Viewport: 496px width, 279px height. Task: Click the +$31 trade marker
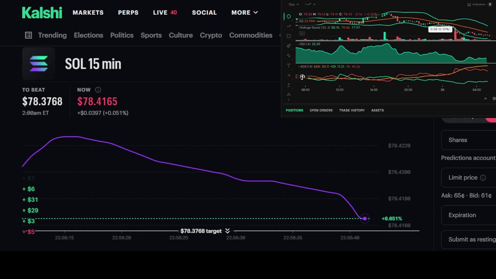30,200
